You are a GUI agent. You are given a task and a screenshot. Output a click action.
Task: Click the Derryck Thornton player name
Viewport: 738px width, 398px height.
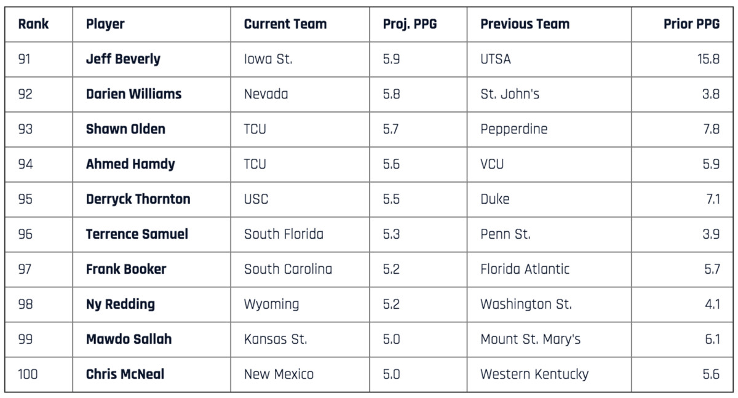tap(138, 199)
